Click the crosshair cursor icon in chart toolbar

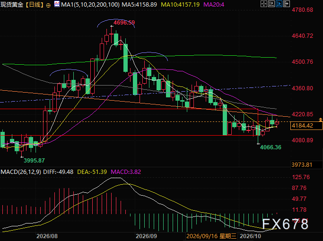(264, 4)
